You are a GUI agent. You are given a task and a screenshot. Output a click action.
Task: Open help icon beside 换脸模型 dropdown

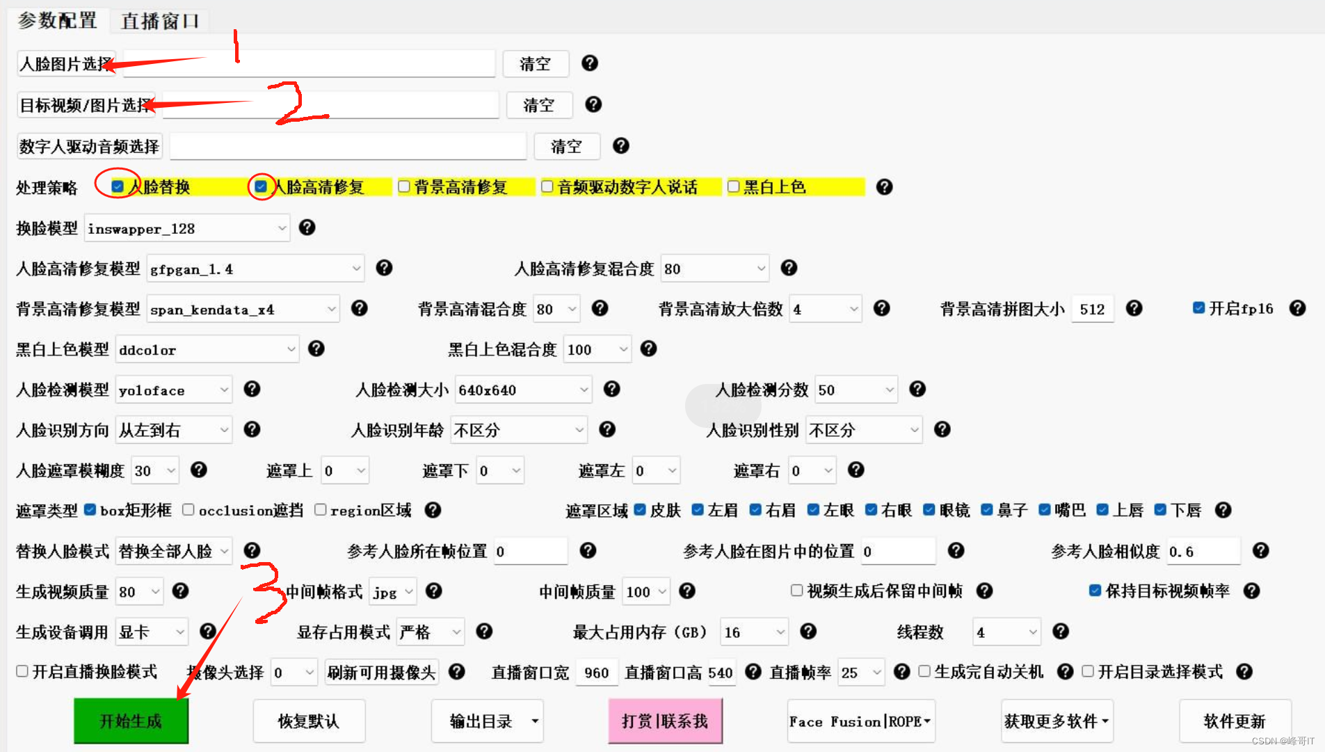coord(307,227)
